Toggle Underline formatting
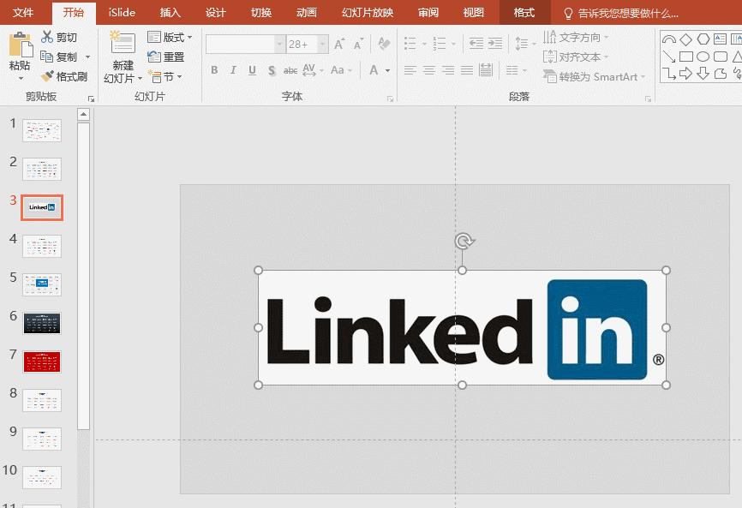This screenshot has height=508, width=742. pos(252,70)
